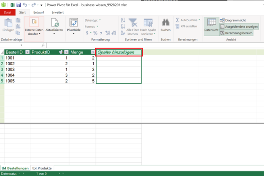
Task: Click Alle Filter löschen
Action: (x=133, y=27)
